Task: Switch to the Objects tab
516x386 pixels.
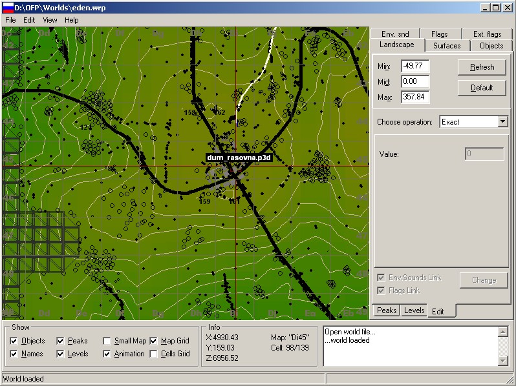Action: [x=491, y=46]
